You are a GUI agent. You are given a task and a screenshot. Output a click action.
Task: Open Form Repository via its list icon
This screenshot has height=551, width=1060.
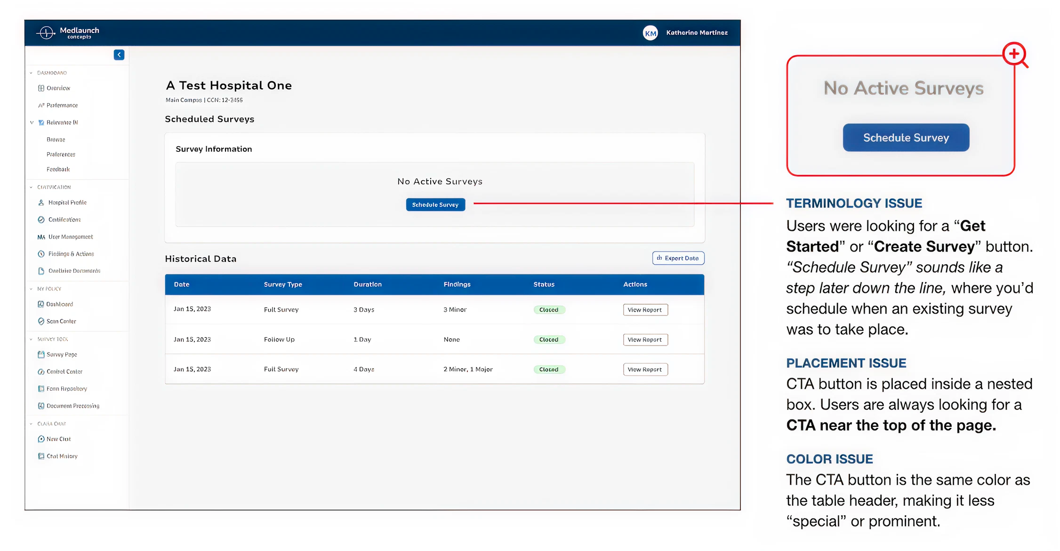pos(41,389)
